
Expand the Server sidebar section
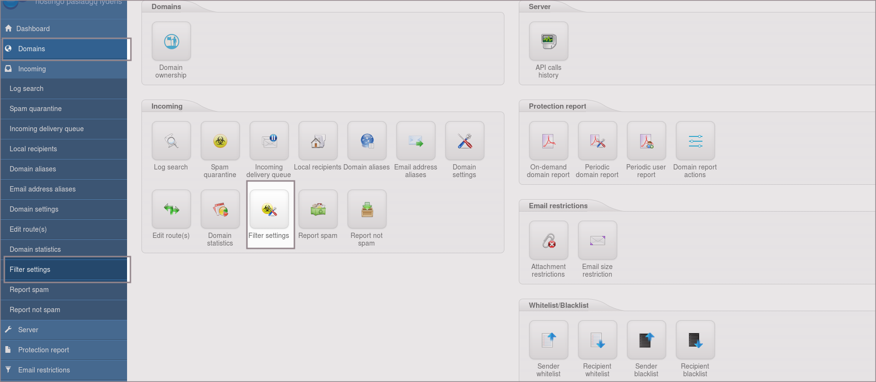(28, 330)
